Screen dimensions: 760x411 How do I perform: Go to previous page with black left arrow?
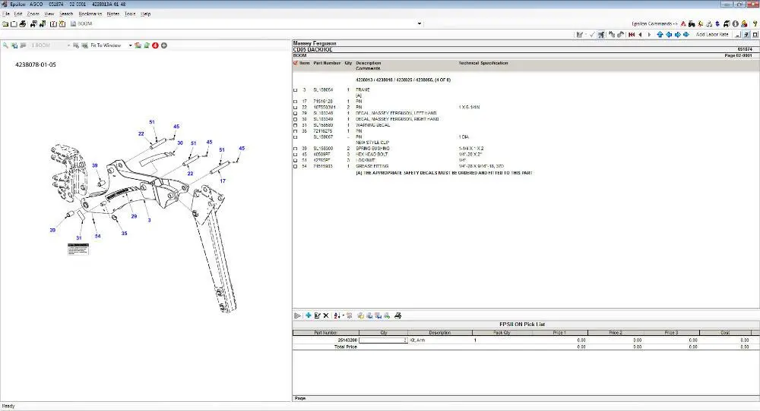coord(640,35)
